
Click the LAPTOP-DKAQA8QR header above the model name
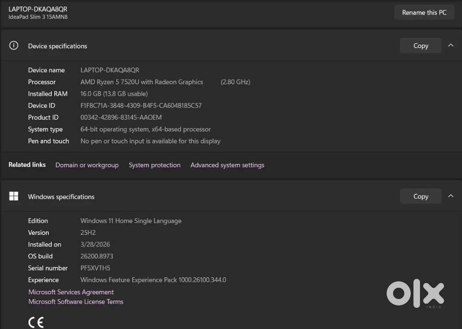click(x=38, y=9)
